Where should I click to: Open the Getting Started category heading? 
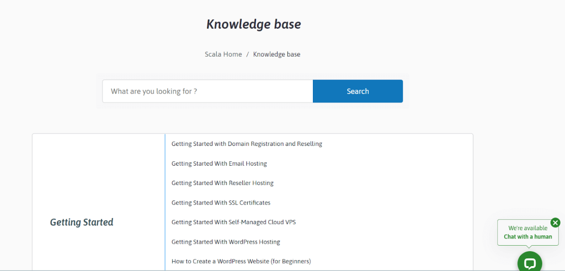(x=82, y=222)
